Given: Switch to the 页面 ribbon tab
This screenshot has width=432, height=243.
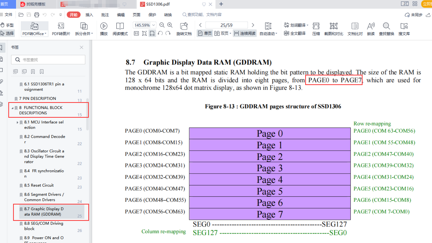Looking at the screenshot, I should 136,15.
